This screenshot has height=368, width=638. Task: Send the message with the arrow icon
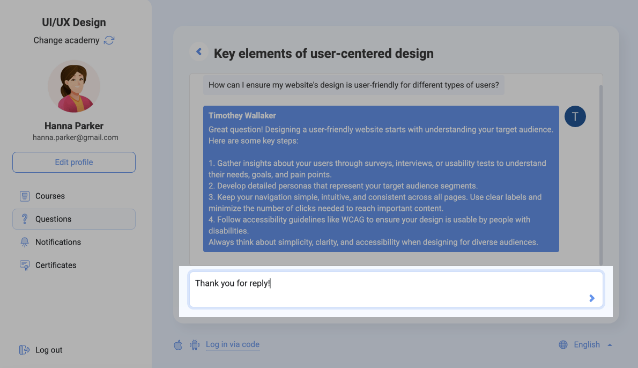(592, 298)
